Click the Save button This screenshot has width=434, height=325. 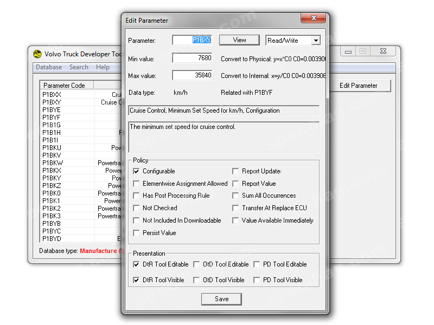coord(221,299)
